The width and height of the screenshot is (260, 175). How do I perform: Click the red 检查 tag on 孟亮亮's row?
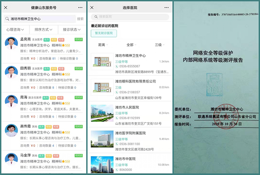tap(61, 40)
